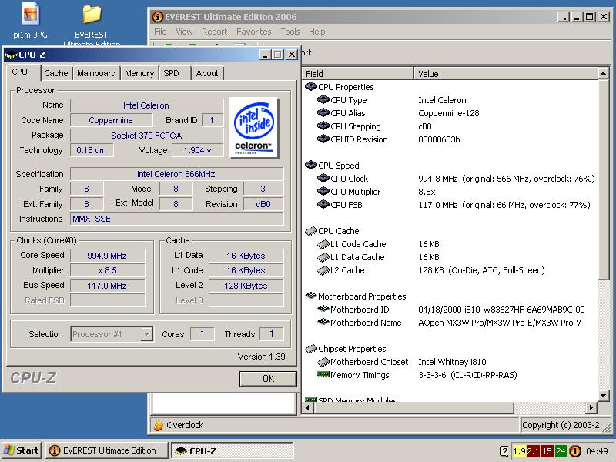Click the Memory Timings RAM icon
616x462 pixels.
point(323,374)
